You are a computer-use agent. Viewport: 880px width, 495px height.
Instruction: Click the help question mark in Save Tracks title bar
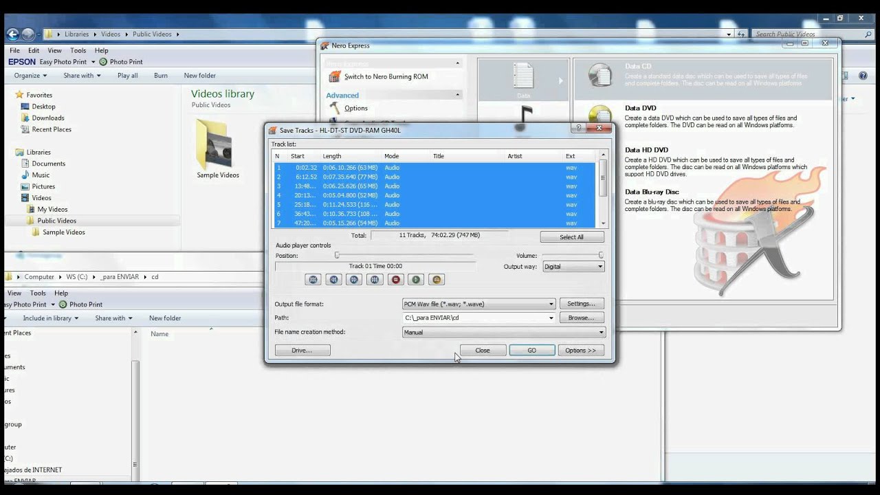pyautogui.click(x=579, y=128)
